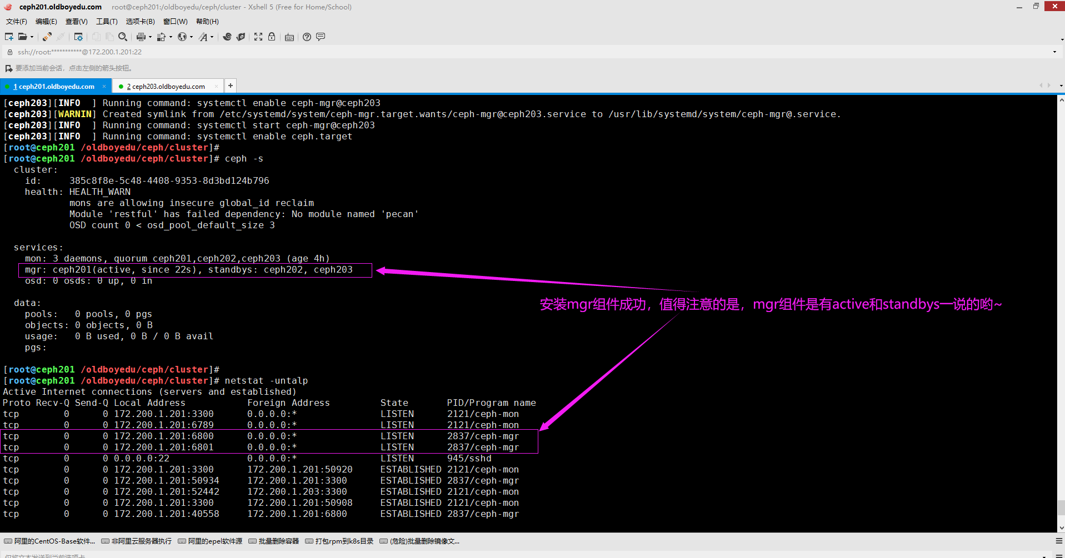This screenshot has height=558, width=1065.
Task: Click the lock screen padlock icon
Action: point(272,37)
